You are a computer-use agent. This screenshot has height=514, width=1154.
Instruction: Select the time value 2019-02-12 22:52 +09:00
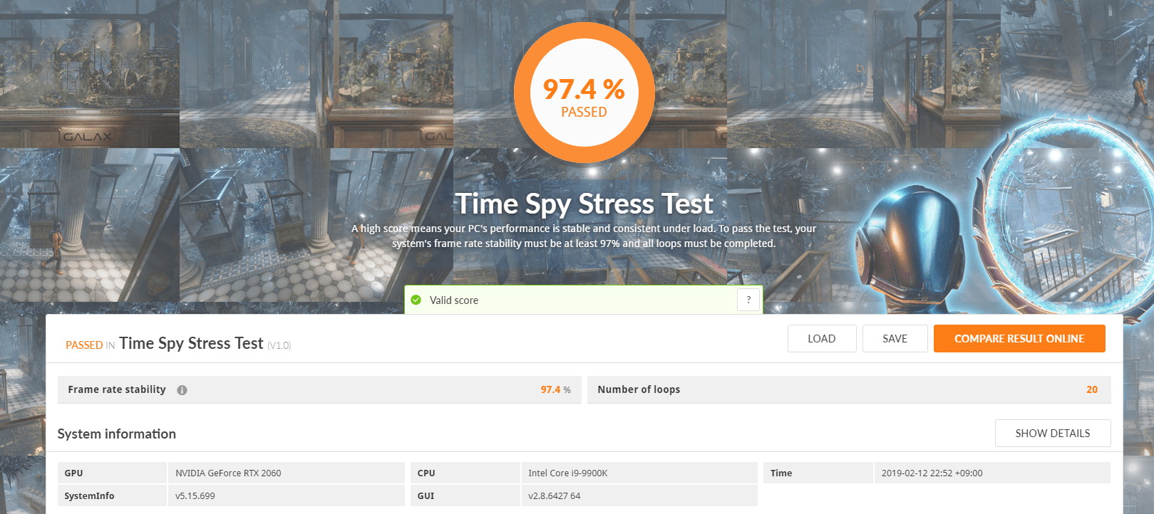pos(932,473)
